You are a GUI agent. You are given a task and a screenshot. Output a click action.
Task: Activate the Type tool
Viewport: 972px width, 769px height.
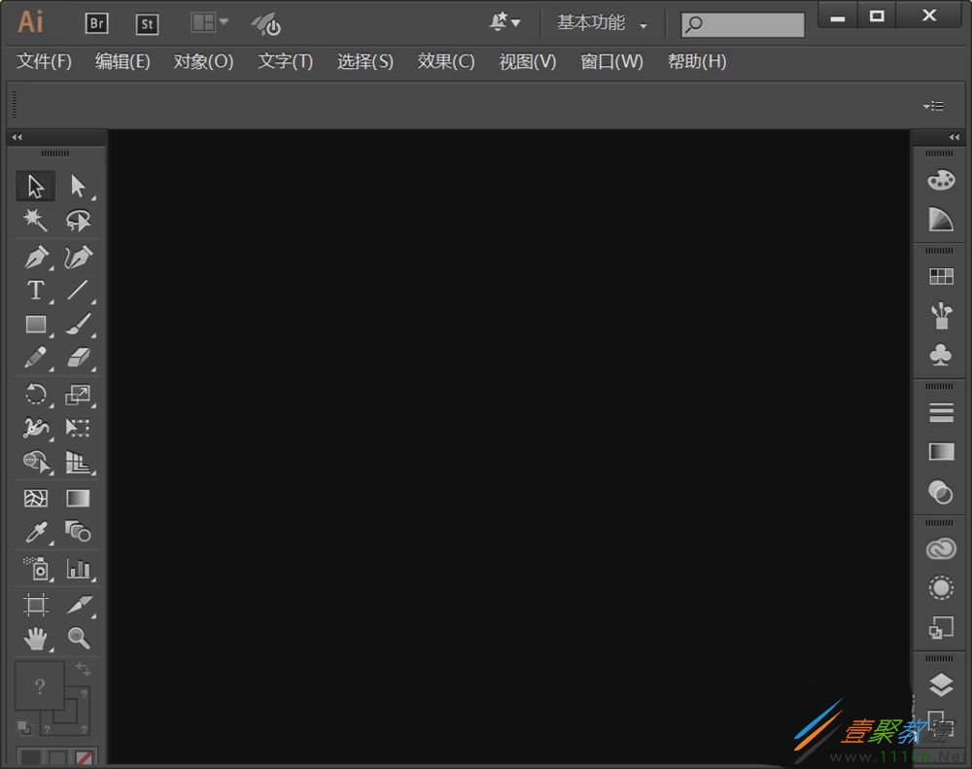point(35,291)
